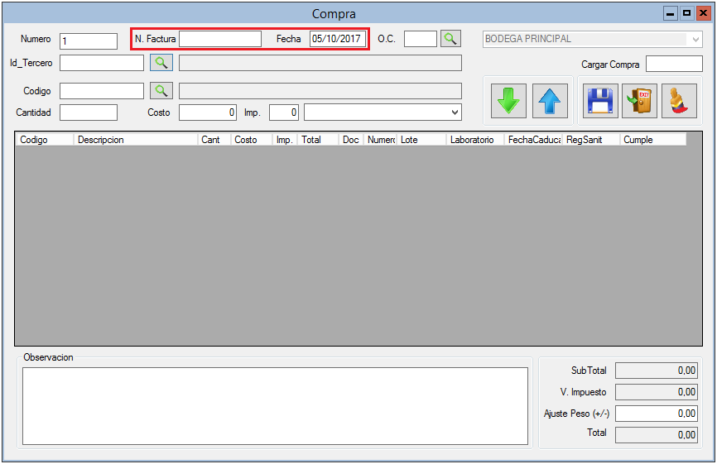Screen dimensions: 717x464
Task: Click the exit door icon
Action: click(x=639, y=100)
